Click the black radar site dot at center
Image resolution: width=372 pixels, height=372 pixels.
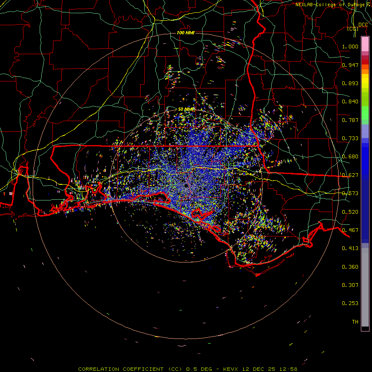186,186
